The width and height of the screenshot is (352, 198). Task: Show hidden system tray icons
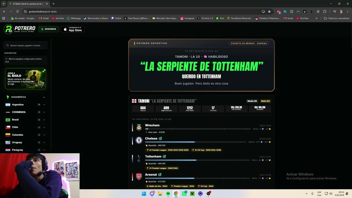tap(306, 194)
